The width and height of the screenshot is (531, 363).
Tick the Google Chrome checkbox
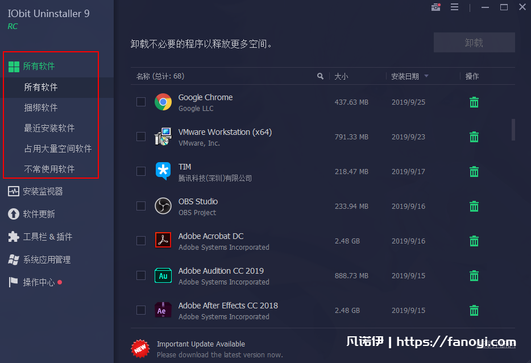coord(141,102)
